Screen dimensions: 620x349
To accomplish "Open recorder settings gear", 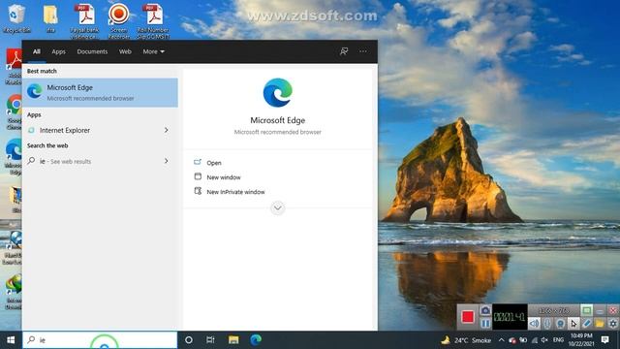I will tap(613, 324).
